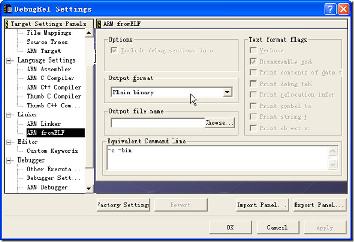Select the Linker group label
The height and width of the screenshot is (242, 354).
tap(28, 114)
